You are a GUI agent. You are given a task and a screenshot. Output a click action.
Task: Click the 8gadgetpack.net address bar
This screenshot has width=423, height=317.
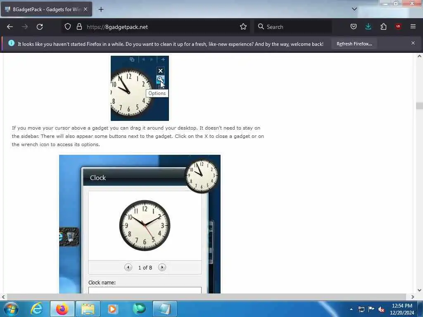click(157, 27)
